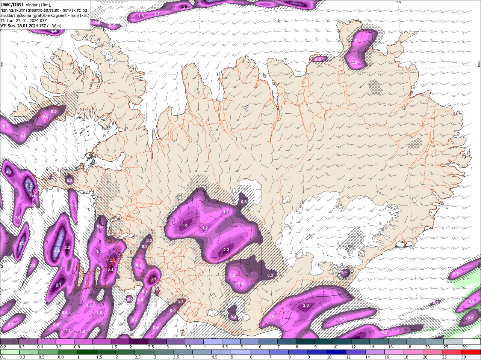The image size is (481, 360).
Task: Click the 'VT: Sun. 28.01.2024 15Z' valid time
Action: 23,26
